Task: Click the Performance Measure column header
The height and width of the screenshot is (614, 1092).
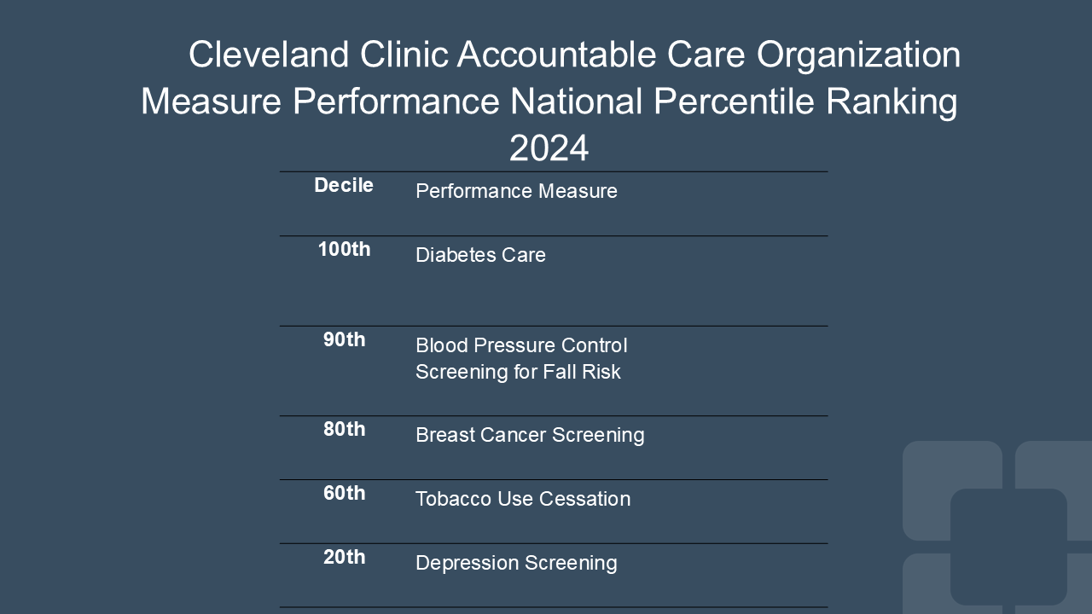Action: (516, 191)
